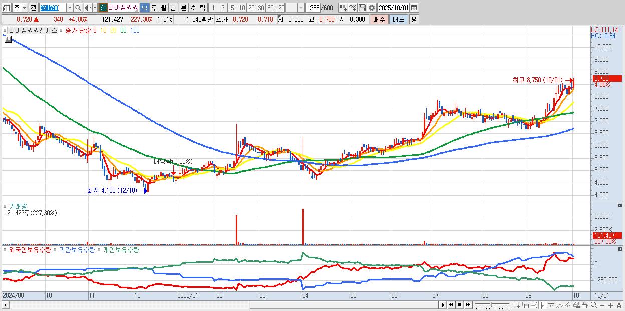Open chart settings gear icon
The height and width of the screenshot is (311, 625).
pos(371,8)
